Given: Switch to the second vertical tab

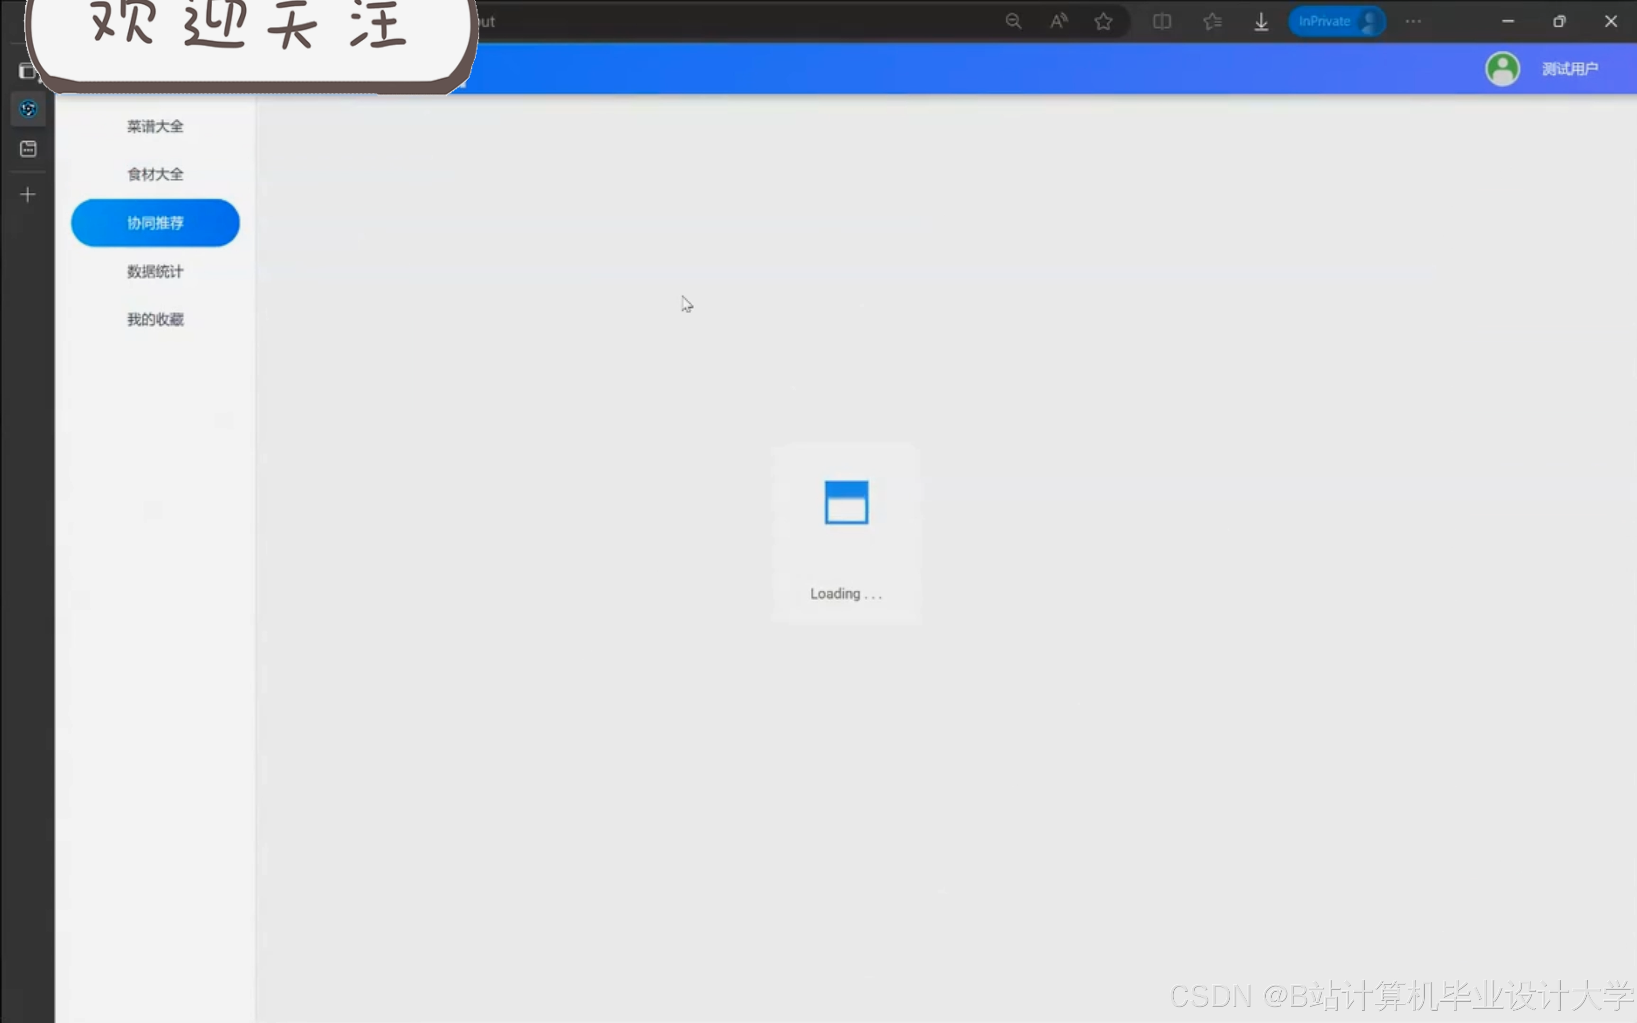Looking at the screenshot, I should coord(28,149).
